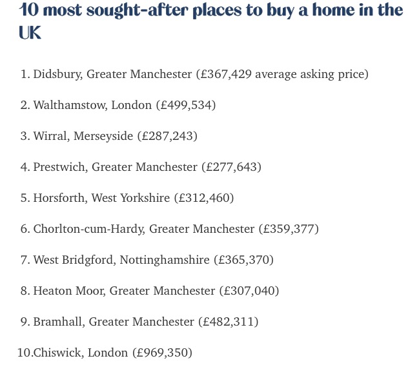419x374 pixels.
Task: Click the £365,370 price for West Bridgford
Action: 243,260
